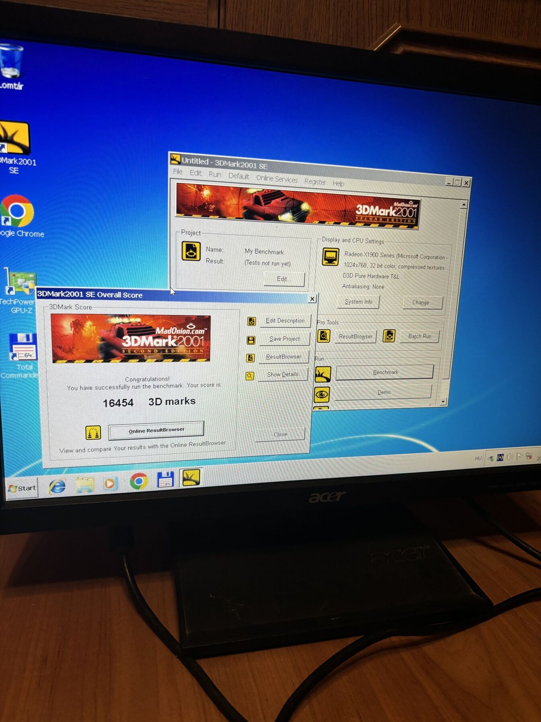The image size is (541, 722).
Task: Click the Edit Description button
Action: point(285,320)
